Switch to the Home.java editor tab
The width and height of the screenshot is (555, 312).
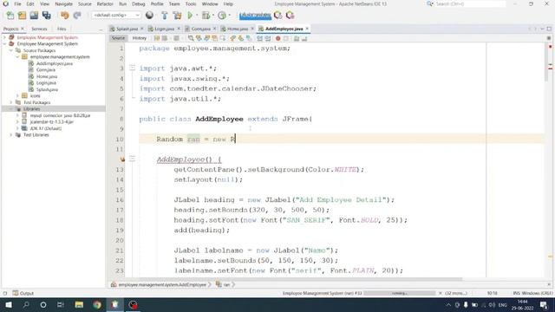coord(237,29)
